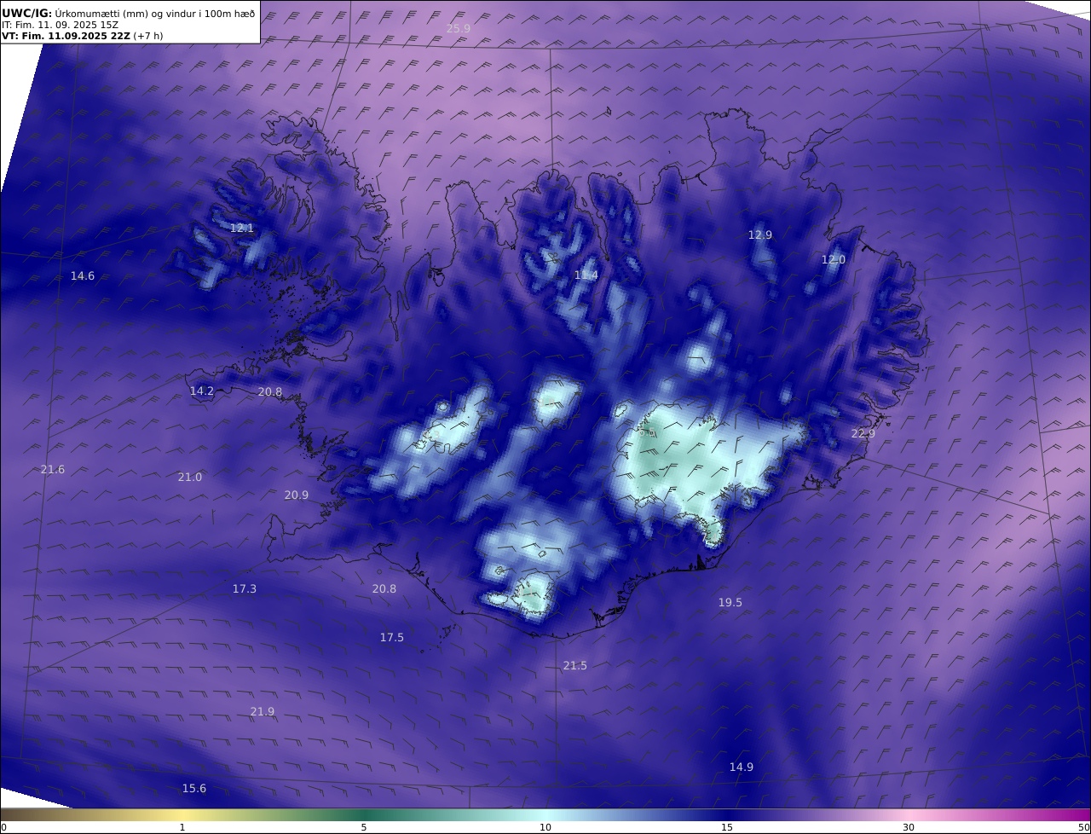Click the IT initialization time line
1091x834 pixels.
pos(61,26)
